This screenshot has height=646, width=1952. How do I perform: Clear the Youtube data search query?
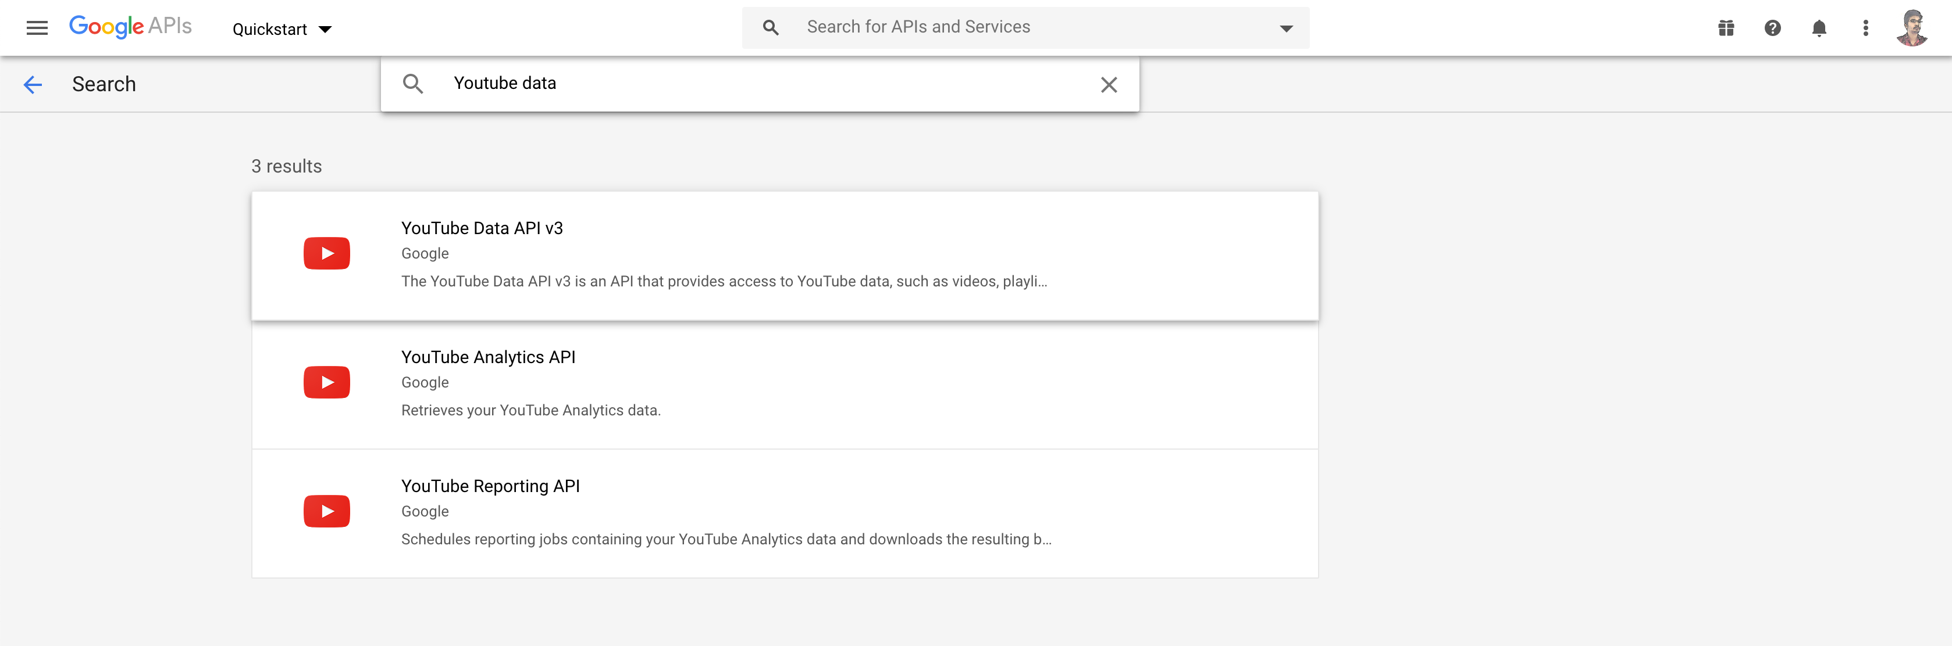pyautogui.click(x=1108, y=85)
